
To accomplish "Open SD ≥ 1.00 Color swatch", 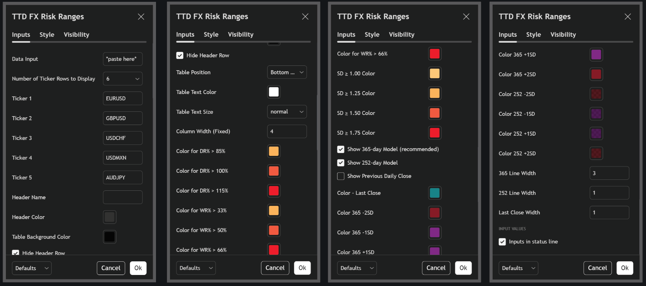I will (435, 74).
